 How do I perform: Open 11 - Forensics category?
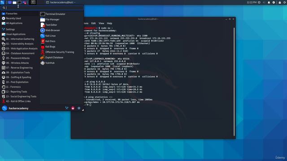point(20,87)
